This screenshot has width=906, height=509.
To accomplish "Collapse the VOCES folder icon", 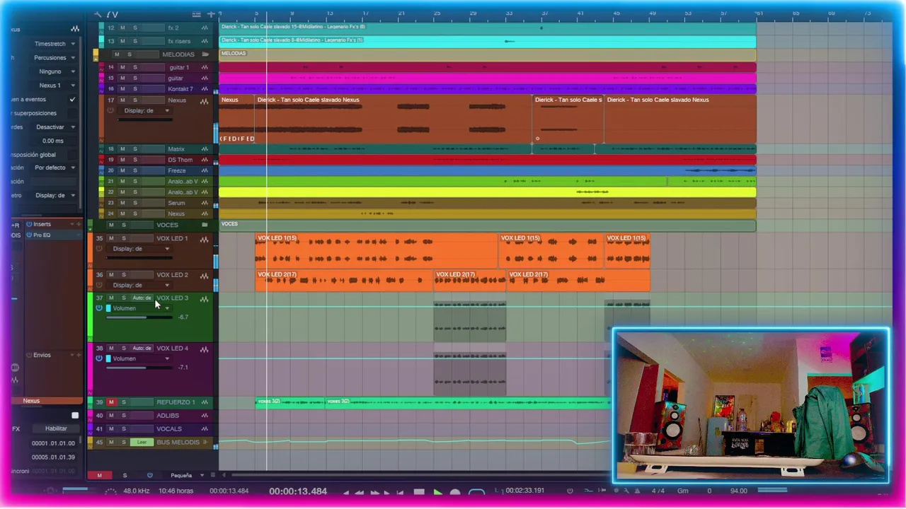I will coord(205,225).
